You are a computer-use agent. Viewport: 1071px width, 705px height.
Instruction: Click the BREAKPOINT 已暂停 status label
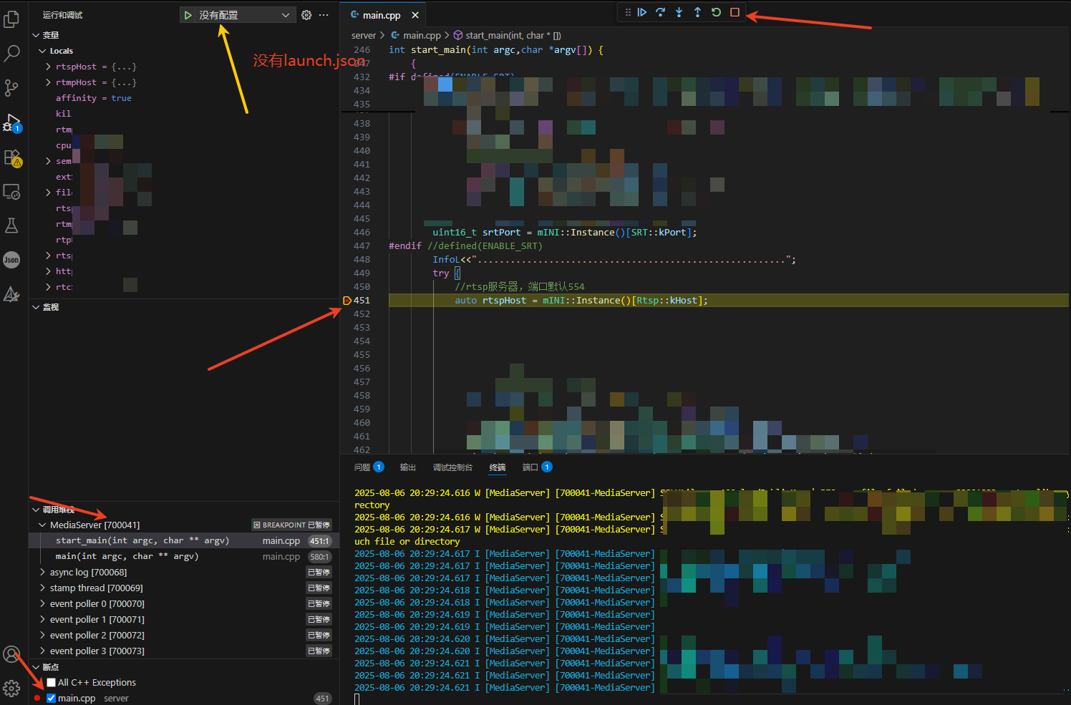pyautogui.click(x=291, y=525)
